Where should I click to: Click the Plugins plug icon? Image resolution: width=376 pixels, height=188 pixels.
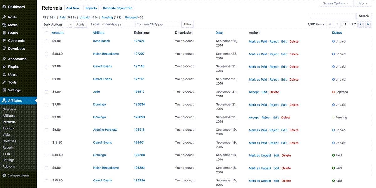(4, 67)
